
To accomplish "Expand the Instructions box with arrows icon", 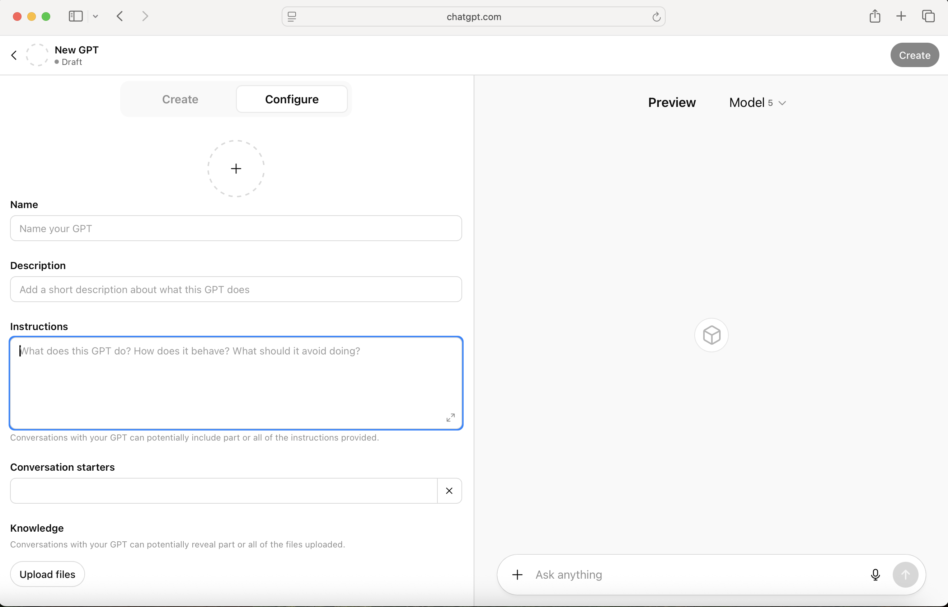I will pyautogui.click(x=450, y=418).
